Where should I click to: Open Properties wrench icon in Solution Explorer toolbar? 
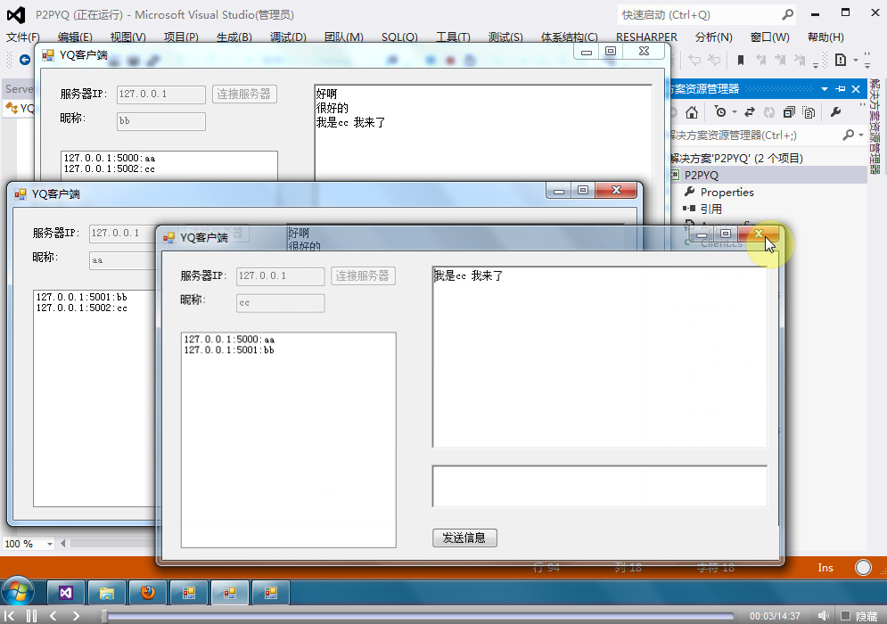coord(835,112)
